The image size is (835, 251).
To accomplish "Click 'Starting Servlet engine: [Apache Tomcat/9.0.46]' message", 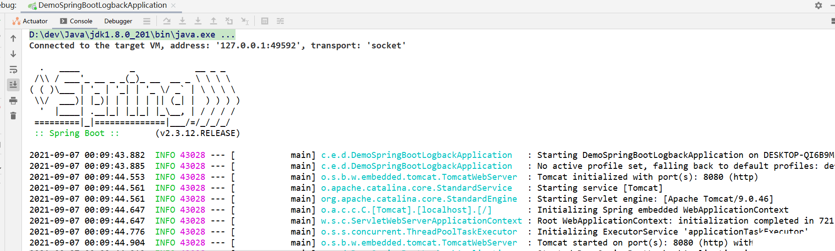I will [x=655, y=199].
